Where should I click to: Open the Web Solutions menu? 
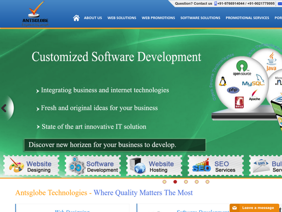click(122, 18)
